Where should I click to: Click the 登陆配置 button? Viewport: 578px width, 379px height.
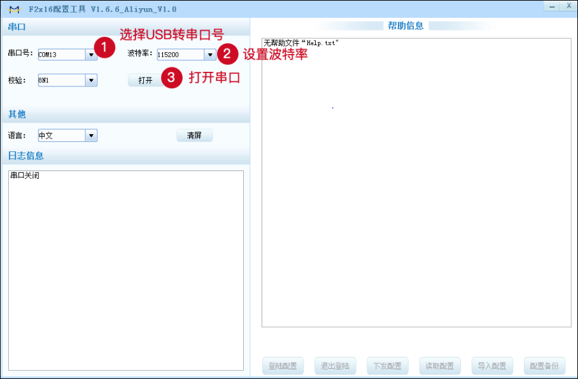pos(283,366)
